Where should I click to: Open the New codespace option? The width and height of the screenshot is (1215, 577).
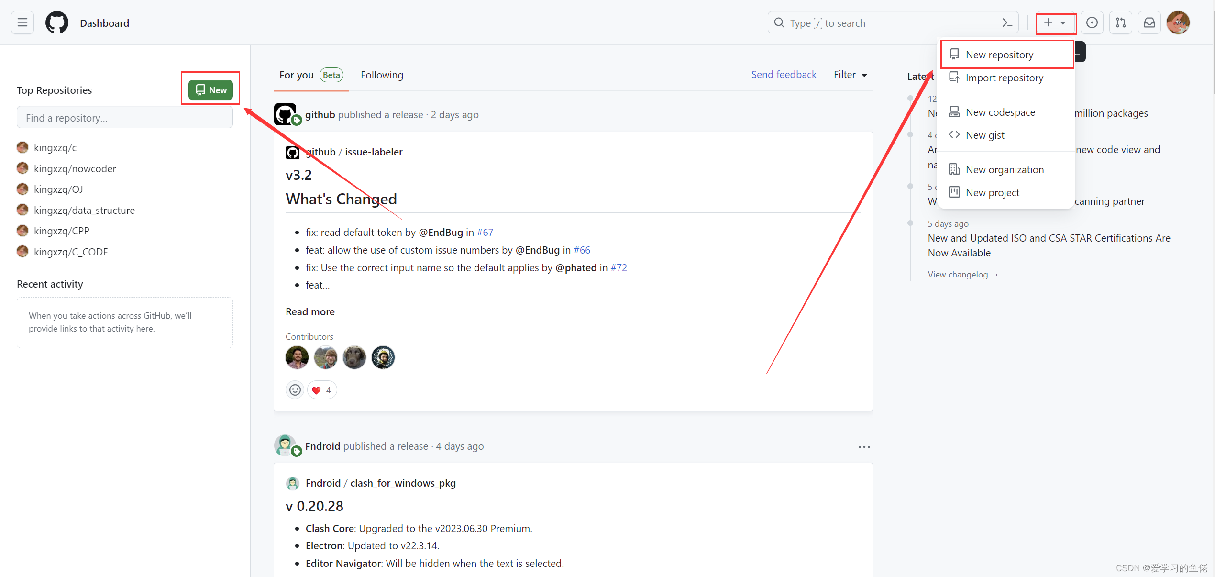pyautogui.click(x=1000, y=111)
